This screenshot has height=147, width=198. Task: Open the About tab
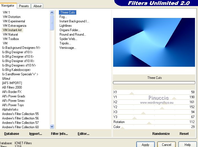(37, 6)
